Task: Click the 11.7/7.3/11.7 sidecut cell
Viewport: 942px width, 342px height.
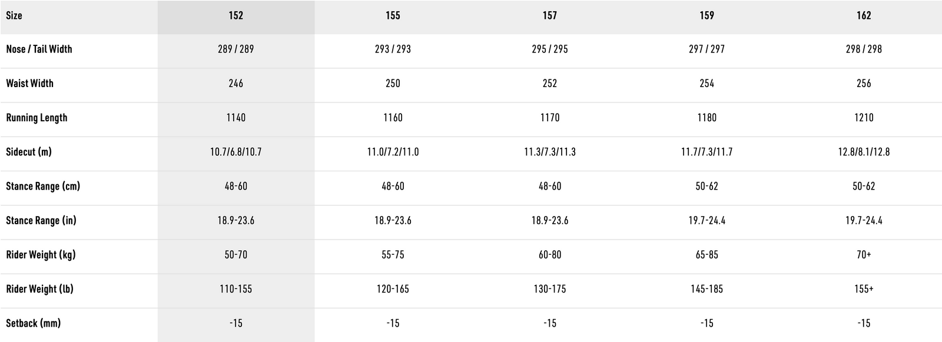Action: pyautogui.click(x=706, y=152)
